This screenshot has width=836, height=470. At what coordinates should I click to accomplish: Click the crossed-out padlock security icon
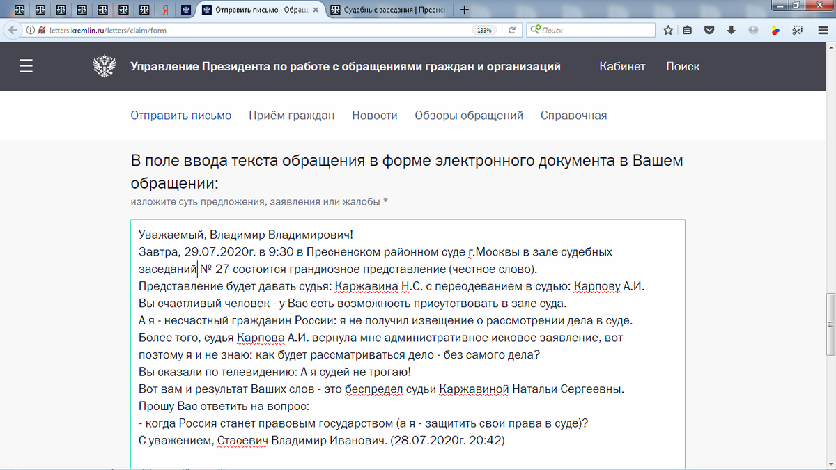tap(42, 30)
